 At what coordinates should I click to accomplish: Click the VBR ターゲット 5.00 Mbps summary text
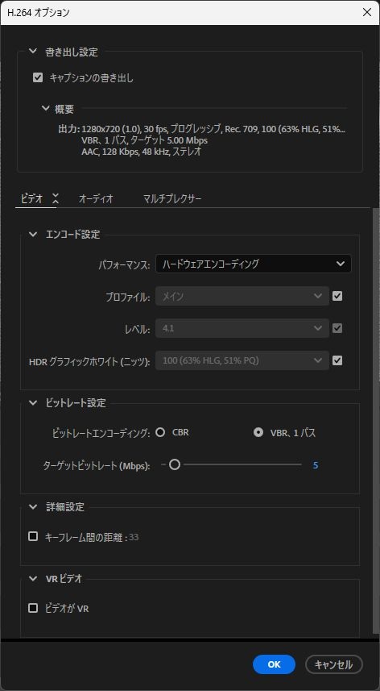pos(145,140)
